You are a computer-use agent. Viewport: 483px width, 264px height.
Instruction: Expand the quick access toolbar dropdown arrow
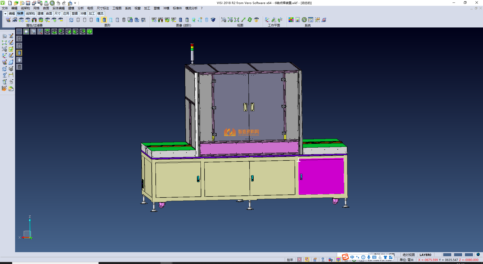coord(75,3)
